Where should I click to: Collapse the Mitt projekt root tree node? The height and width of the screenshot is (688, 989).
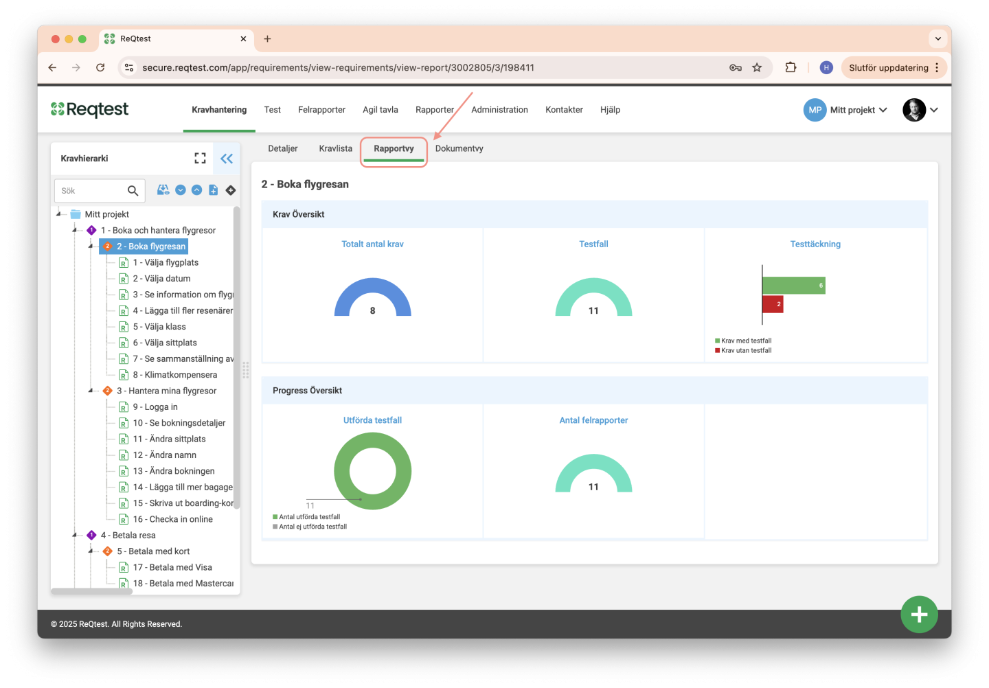click(x=59, y=214)
